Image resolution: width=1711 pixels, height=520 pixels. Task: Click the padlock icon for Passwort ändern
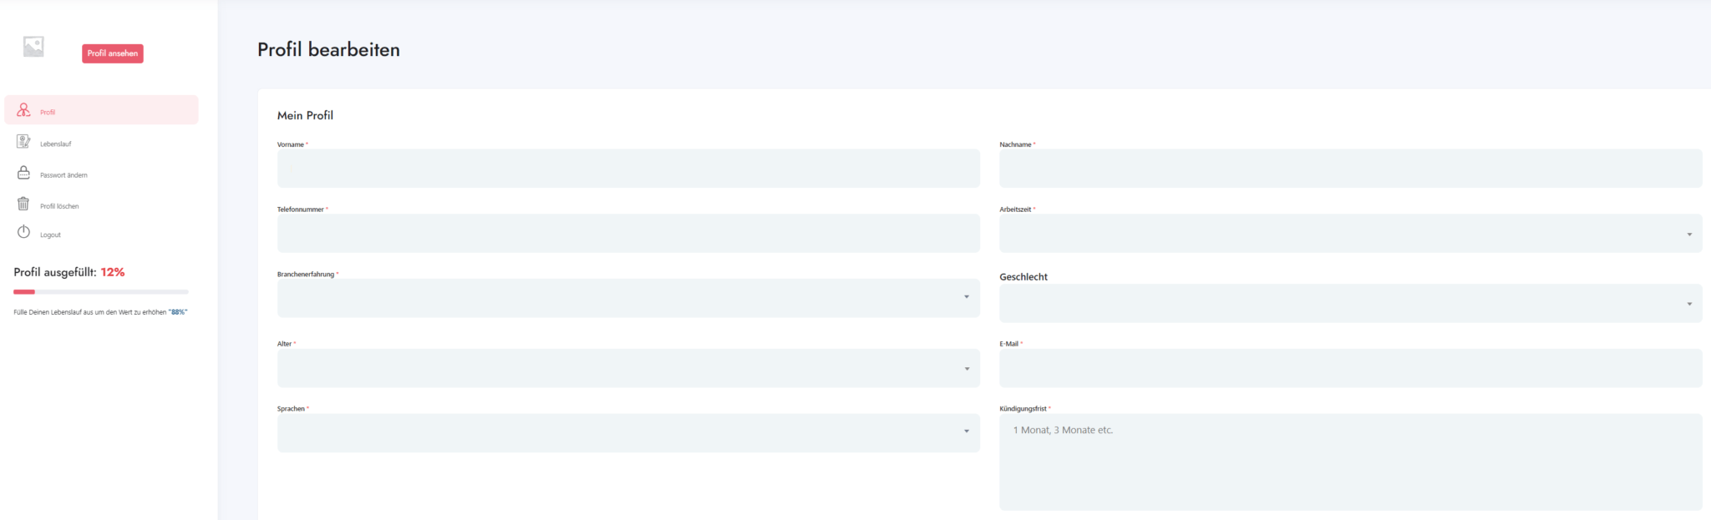tap(23, 173)
